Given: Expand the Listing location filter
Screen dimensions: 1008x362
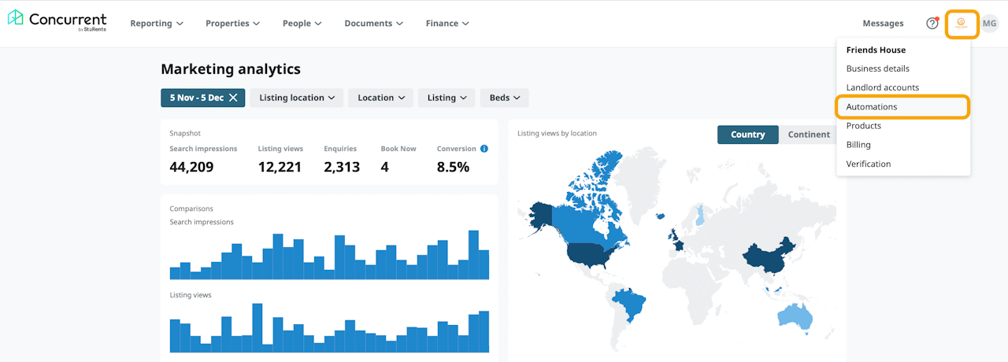Looking at the screenshot, I should coord(297,98).
